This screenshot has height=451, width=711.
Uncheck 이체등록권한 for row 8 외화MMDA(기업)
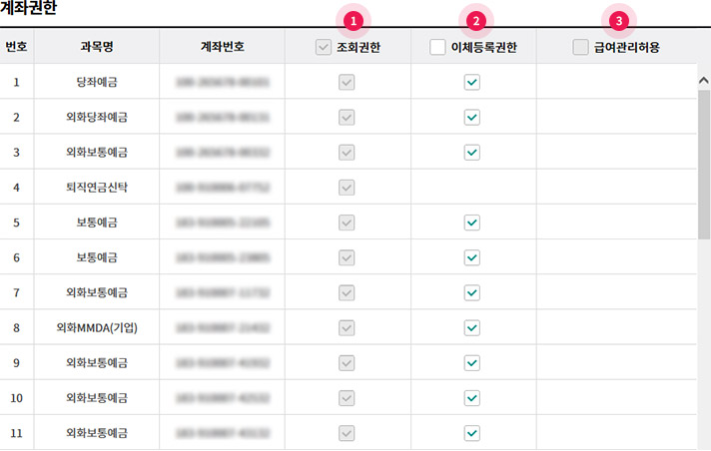[472, 327]
